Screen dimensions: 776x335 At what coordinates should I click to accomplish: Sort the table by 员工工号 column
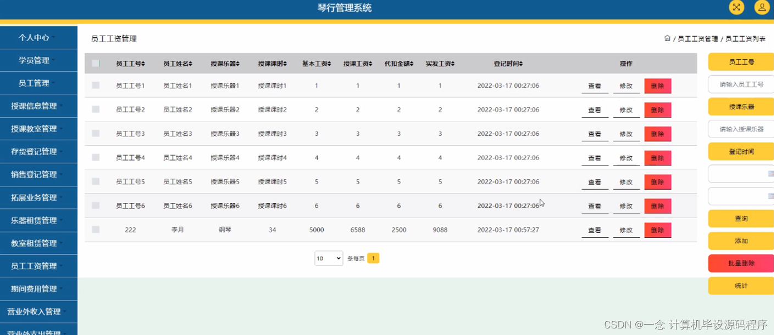tap(130, 63)
